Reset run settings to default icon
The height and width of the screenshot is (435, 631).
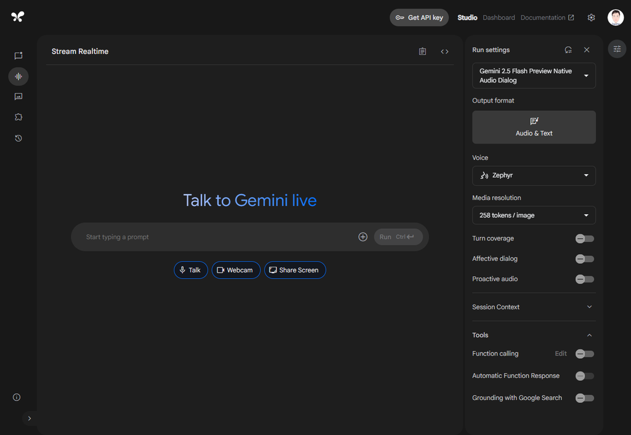click(x=568, y=50)
